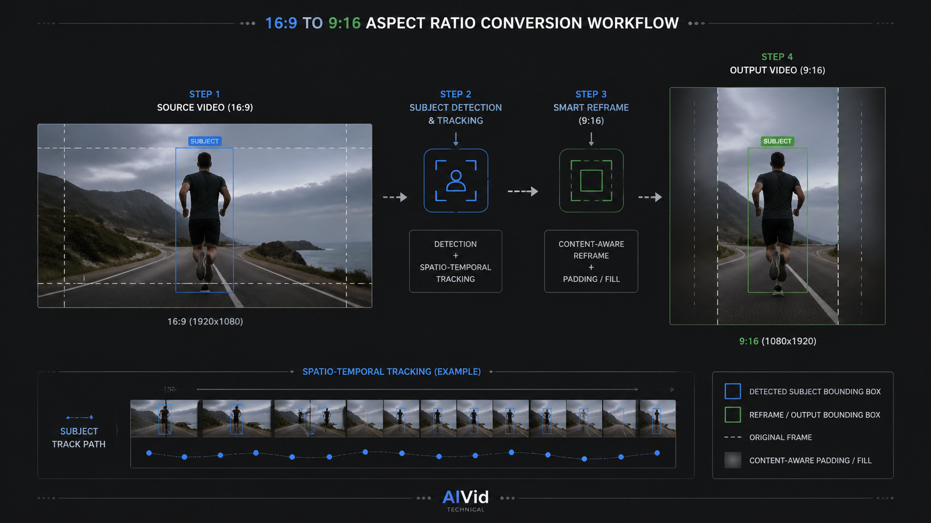This screenshot has height=523, width=931.
Task: Click the green SUBJECT tag in output video
Action: [777, 141]
